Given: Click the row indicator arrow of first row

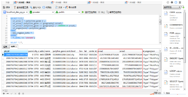Looking at the screenshot, I should (3, 55).
